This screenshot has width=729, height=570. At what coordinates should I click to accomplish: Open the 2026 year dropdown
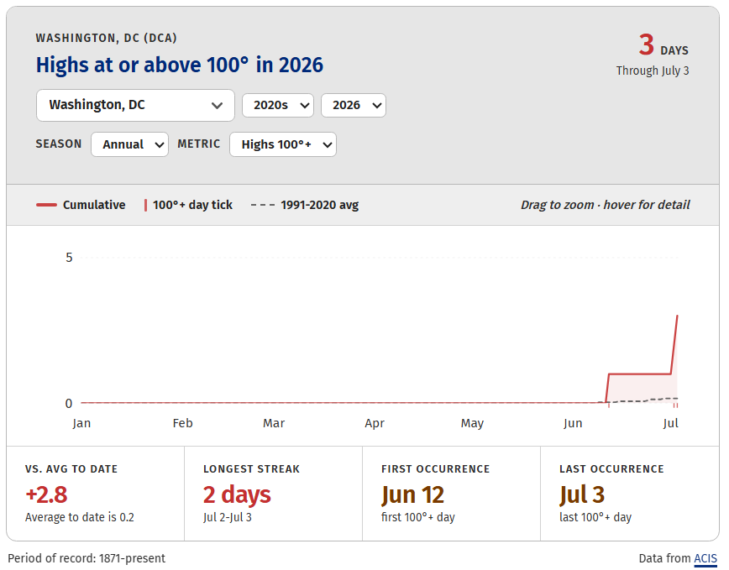click(354, 106)
